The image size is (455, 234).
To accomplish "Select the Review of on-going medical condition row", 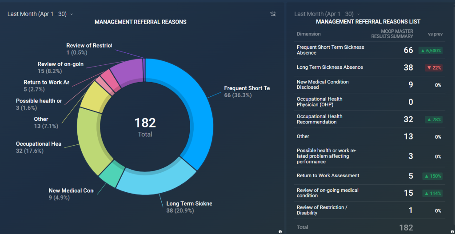I will point(327,193).
